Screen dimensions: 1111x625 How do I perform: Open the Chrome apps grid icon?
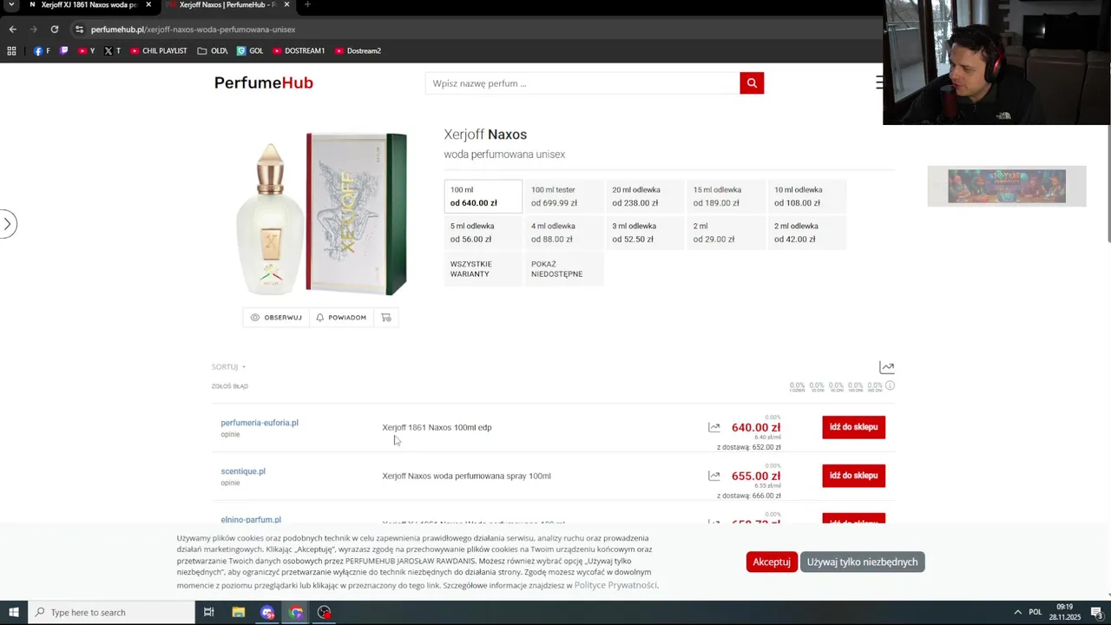[11, 51]
